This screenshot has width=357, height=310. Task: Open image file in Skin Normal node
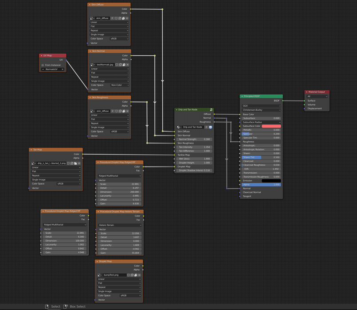click(124, 65)
